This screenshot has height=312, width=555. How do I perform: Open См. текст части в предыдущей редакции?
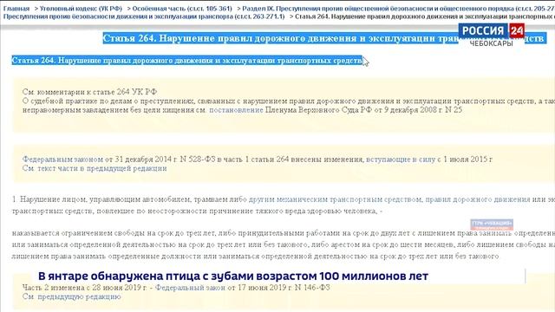tap(95, 168)
